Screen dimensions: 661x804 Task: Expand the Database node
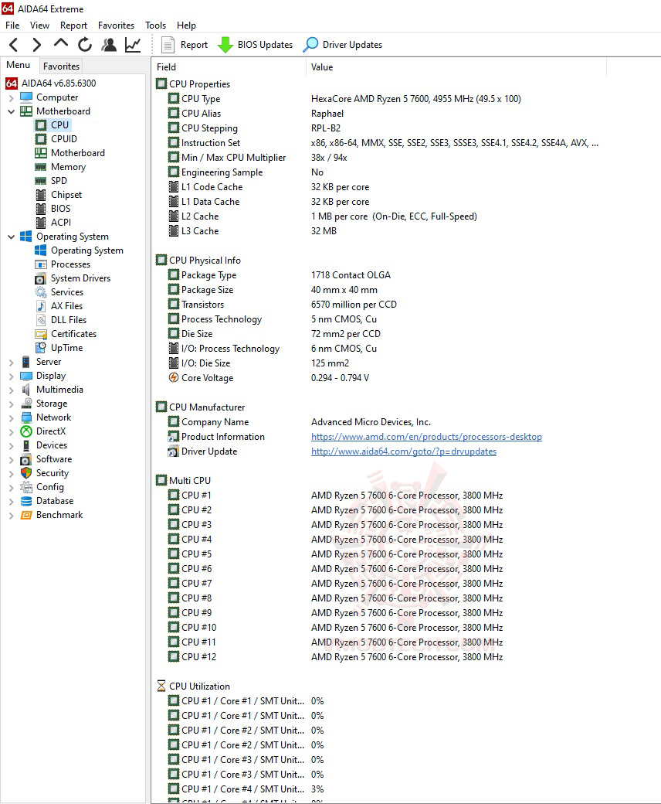12,501
